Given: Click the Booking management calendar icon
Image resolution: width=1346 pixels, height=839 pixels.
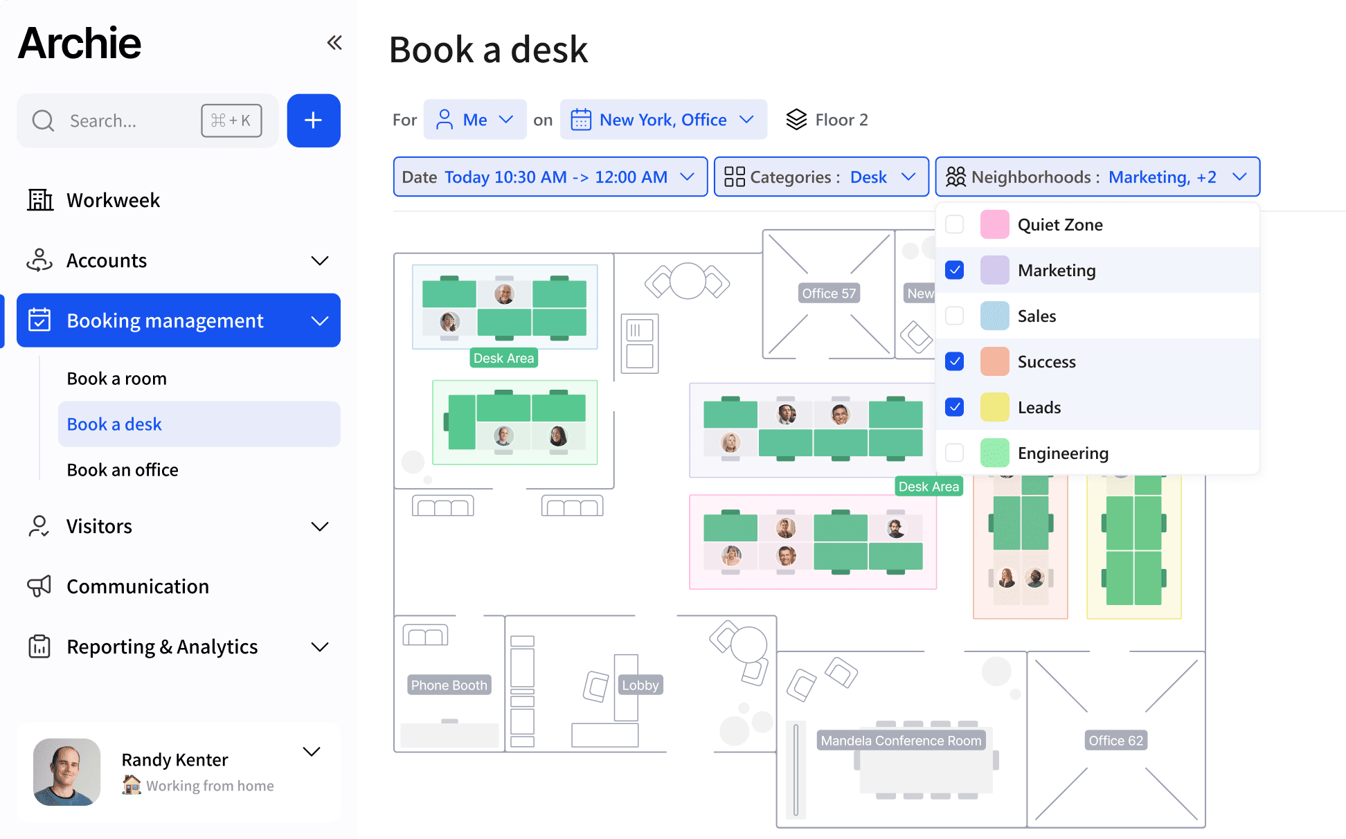Looking at the screenshot, I should [39, 320].
